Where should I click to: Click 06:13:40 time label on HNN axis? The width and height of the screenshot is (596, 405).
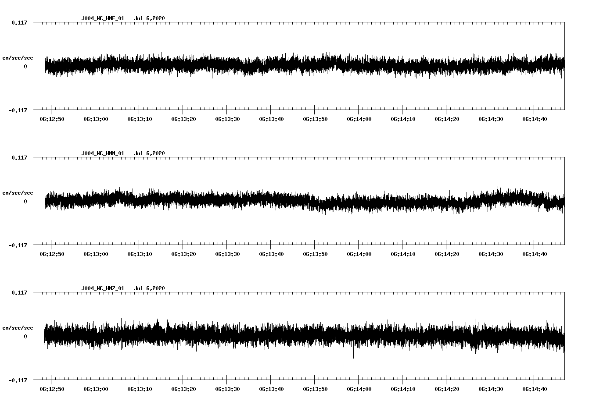coord(272,254)
